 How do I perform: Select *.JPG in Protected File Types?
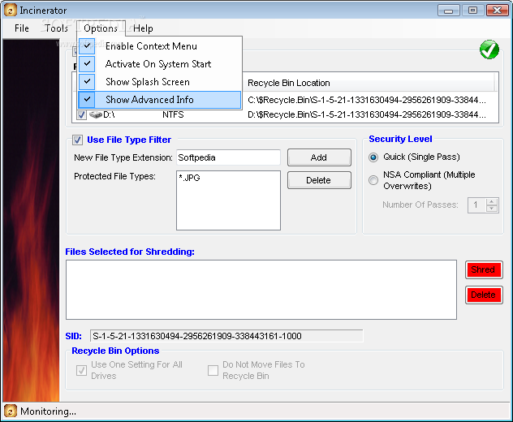click(x=189, y=178)
